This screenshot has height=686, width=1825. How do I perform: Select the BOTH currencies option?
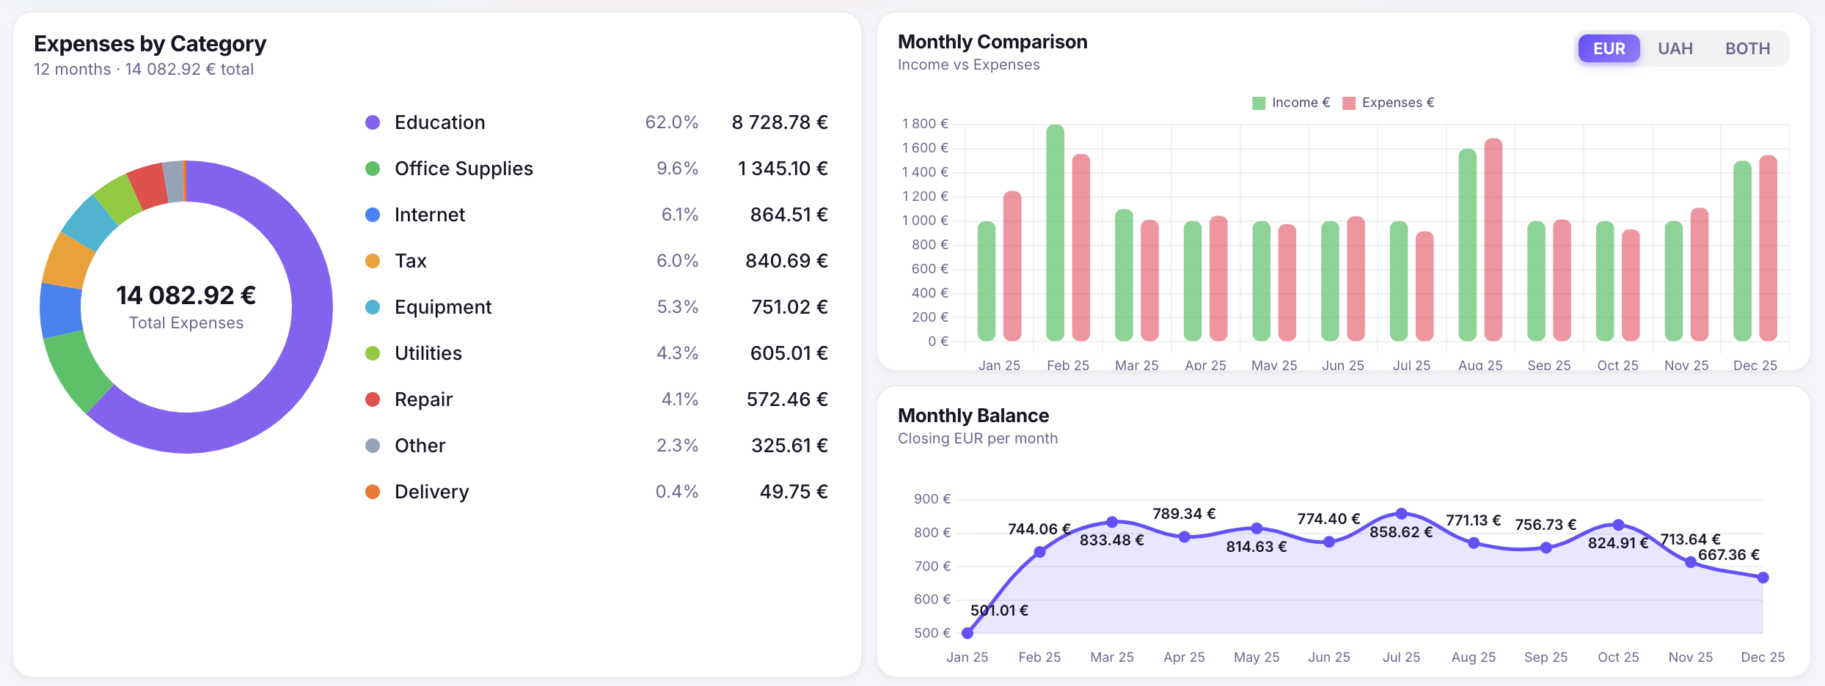pos(1747,48)
